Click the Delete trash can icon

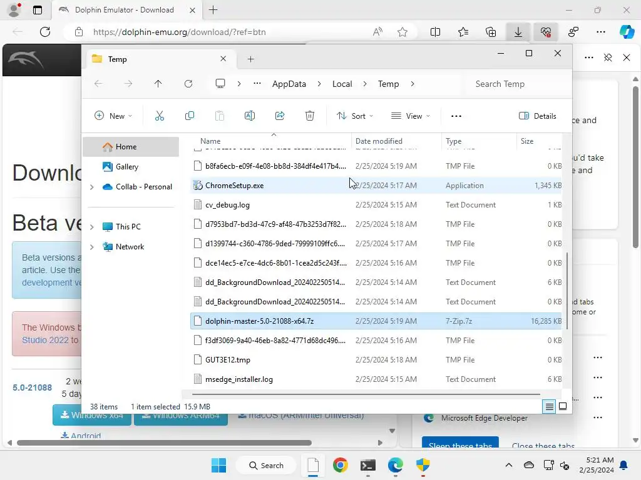pyautogui.click(x=310, y=116)
